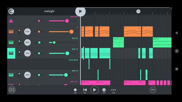The width and height of the screenshot is (182, 102).
Task: Tap the Android back button
Action: point(177,33)
